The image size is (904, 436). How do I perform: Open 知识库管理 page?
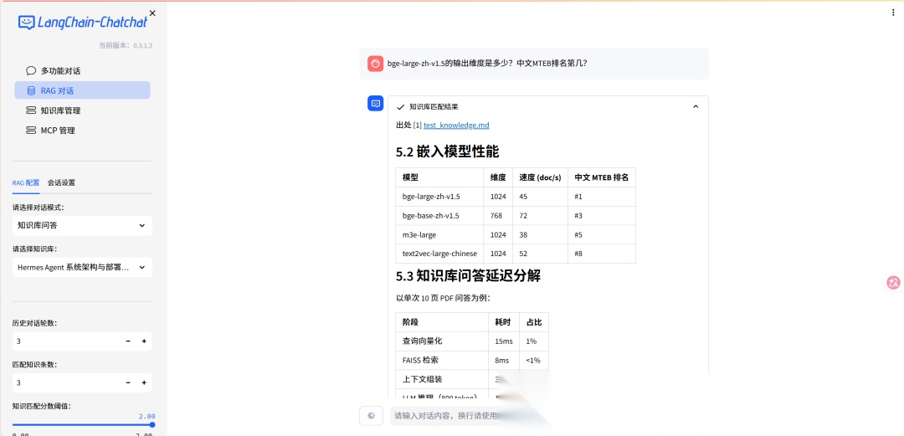(82, 110)
